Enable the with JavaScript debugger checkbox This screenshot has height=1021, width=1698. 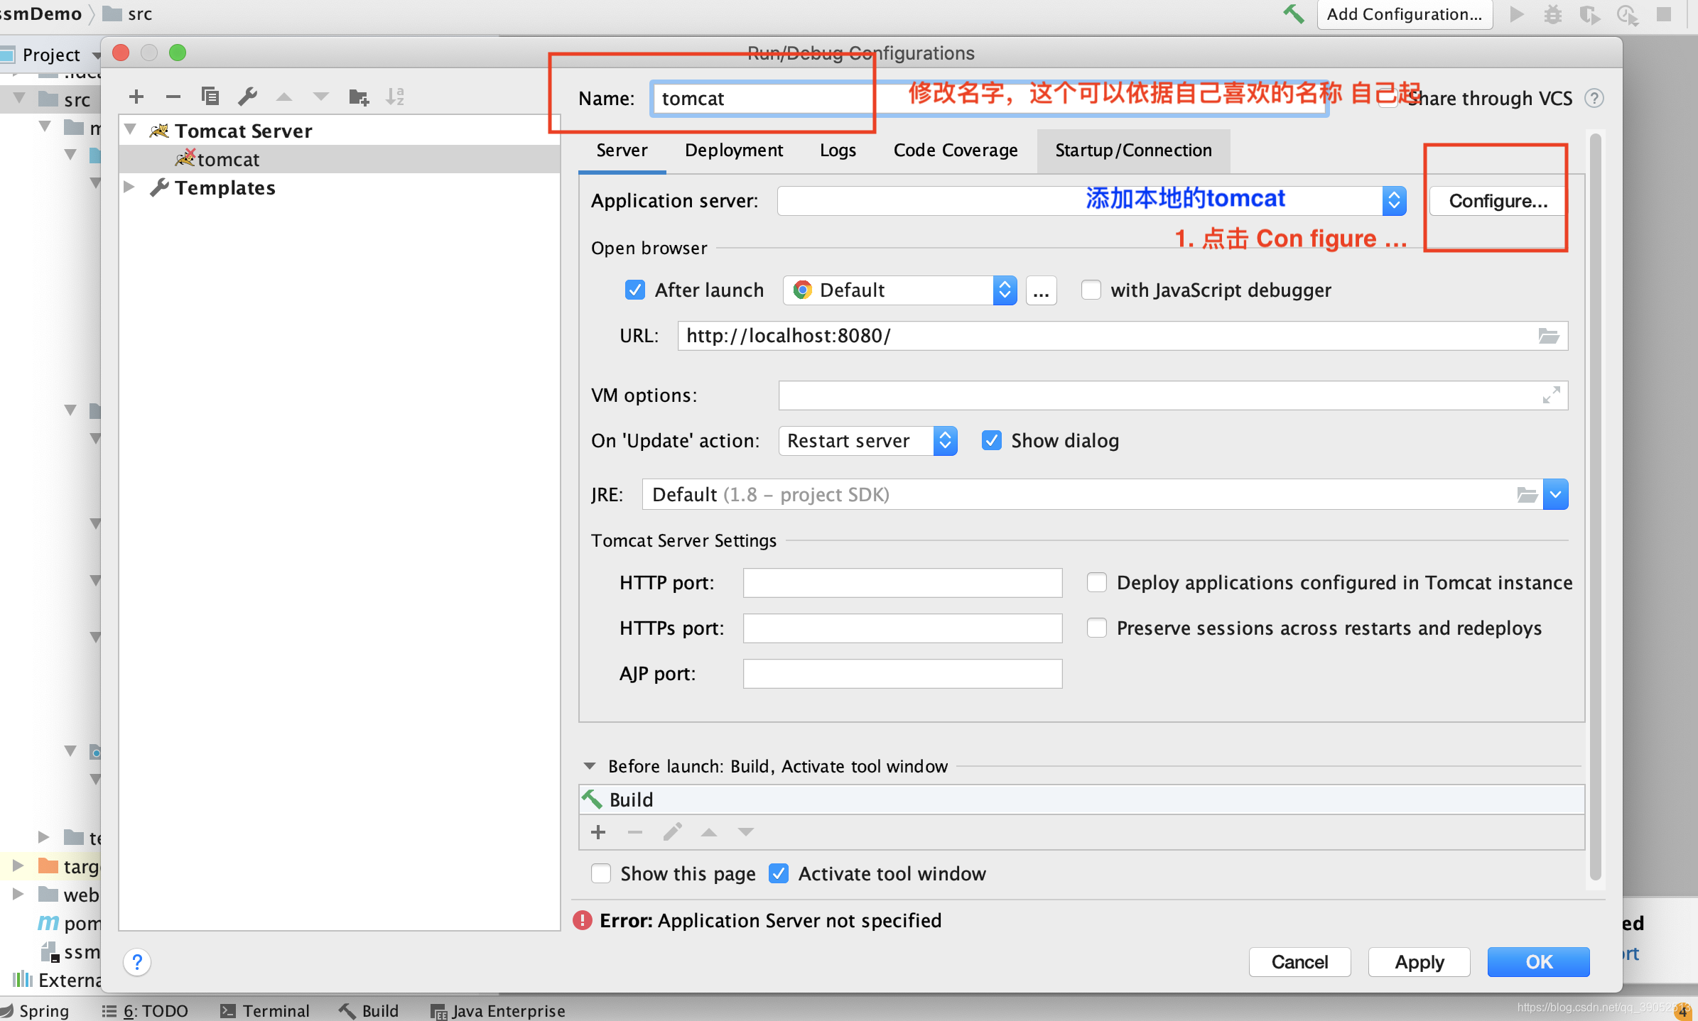[x=1091, y=290]
